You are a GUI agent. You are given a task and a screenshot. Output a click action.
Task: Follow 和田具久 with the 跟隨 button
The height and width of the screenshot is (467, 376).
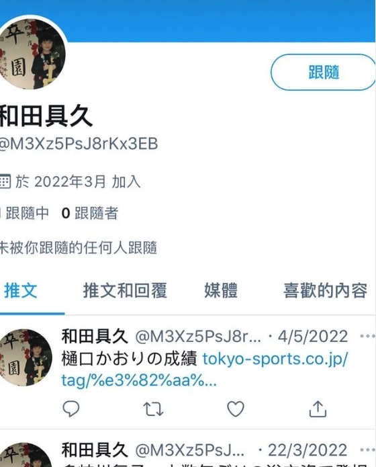[x=323, y=72]
